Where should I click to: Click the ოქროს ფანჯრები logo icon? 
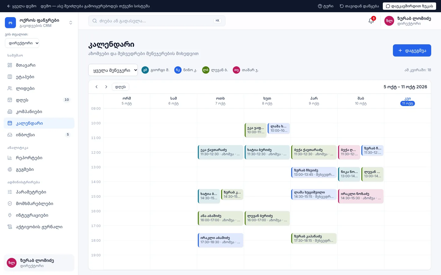click(x=10, y=23)
